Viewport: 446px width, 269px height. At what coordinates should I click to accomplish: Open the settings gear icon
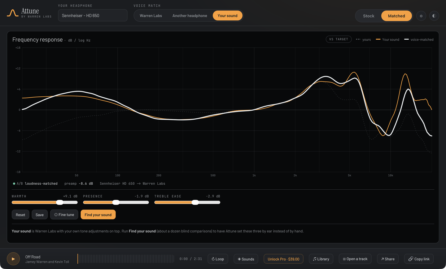click(421, 16)
